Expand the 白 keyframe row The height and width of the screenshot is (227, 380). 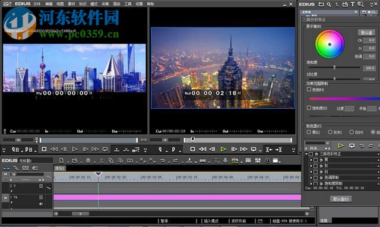(x=311, y=172)
